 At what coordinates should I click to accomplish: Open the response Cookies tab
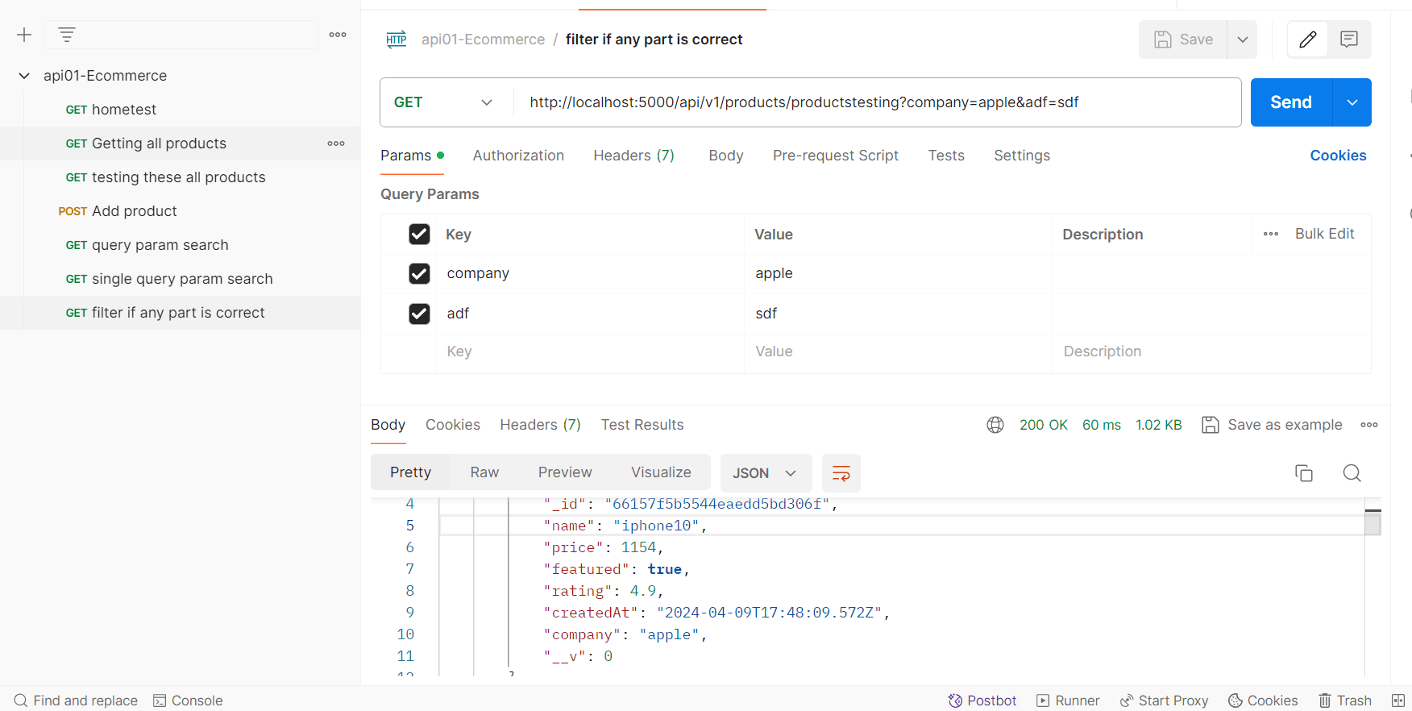(453, 425)
